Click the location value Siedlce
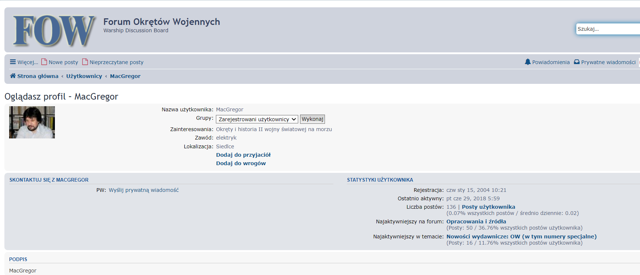Viewport: 640px width, 275px height. tap(225, 146)
